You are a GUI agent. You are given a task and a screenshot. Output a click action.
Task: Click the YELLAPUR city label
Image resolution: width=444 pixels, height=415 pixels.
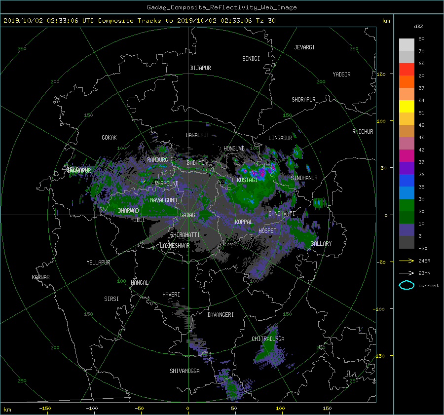tap(98, 263)
